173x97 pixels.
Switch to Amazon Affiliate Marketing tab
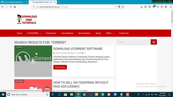(x=14, y=2)
